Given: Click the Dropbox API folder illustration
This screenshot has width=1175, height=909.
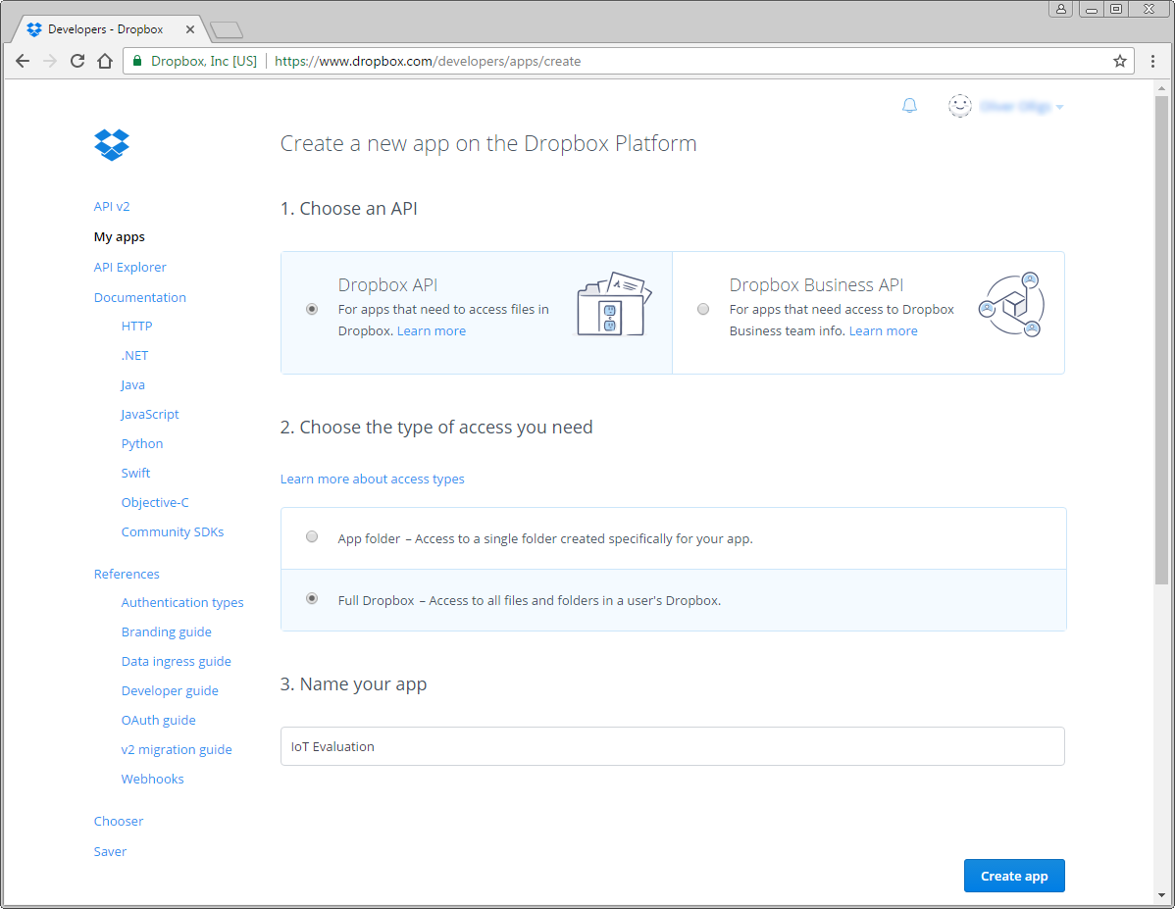Looking at the screenshot, I should coord(614,304).
